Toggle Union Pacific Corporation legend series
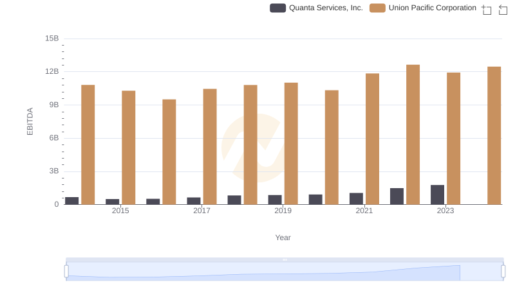 click(x=423, y=8)
